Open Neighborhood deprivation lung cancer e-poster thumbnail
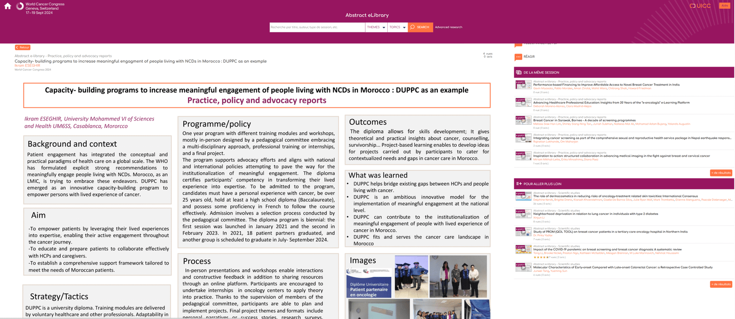 pos(523,214)
